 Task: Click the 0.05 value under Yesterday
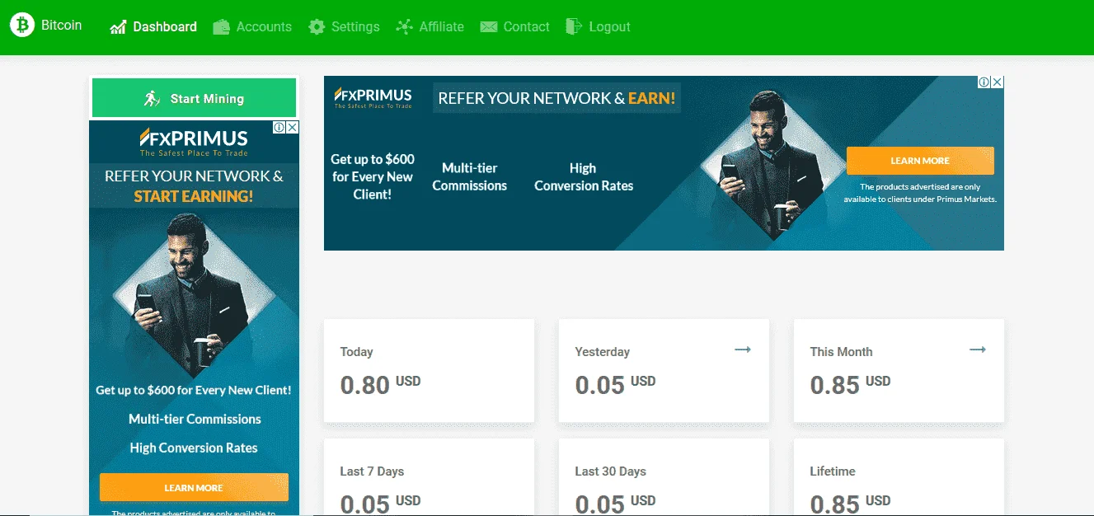[599, 385]
